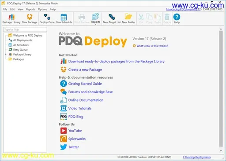Image resolution: width=226 pixels, height=161 pixels.
Task: Click the chat bubbles Forums icon
Action: click(64, 92)
